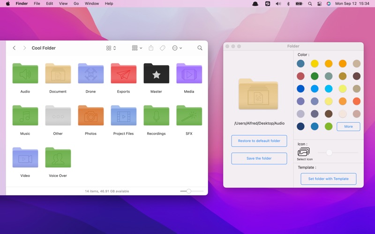This screenshot has width=375, height=234.
Task: Click Restore to defeault folder button
Action: (259, 141)
